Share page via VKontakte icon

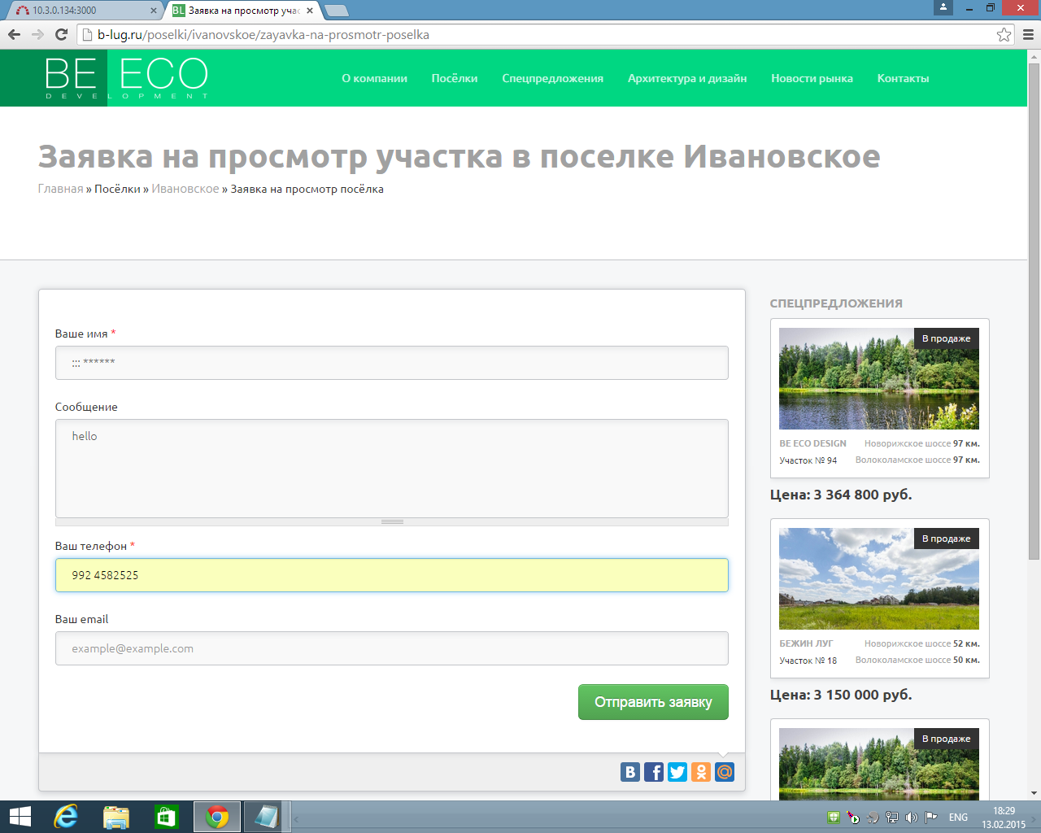tap(630, 772)
